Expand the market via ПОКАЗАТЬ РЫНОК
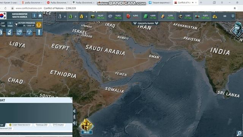The image size is (243, 137). (x=146, y=23)
